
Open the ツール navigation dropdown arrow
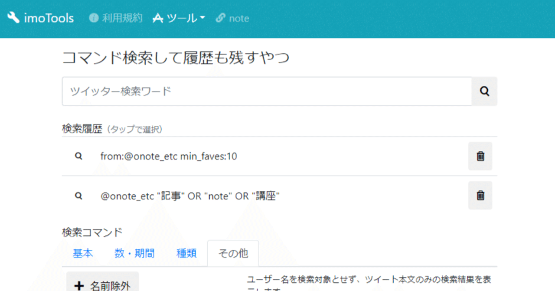point(202,19)
